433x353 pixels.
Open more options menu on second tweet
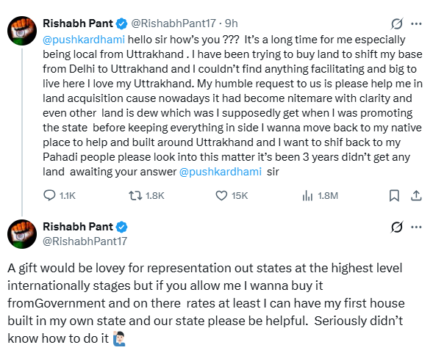pyautogui.click(x=416, y=228)
